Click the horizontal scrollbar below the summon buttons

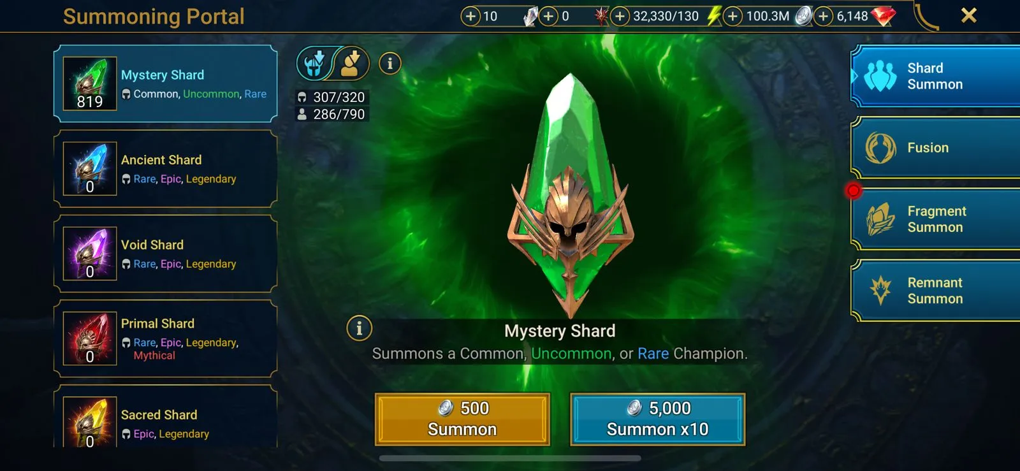510,458
